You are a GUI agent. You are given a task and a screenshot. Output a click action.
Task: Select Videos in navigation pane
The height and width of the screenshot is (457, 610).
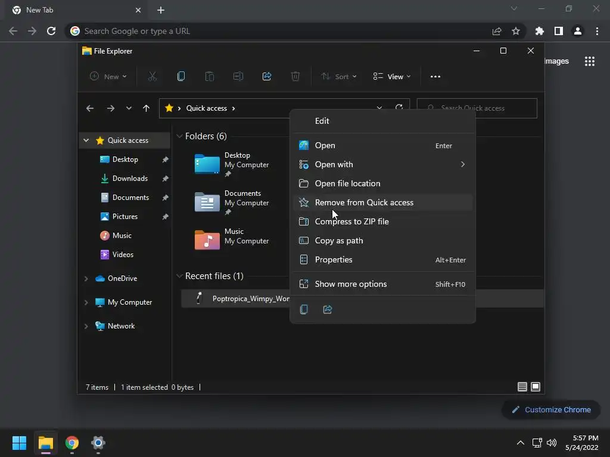123,255
